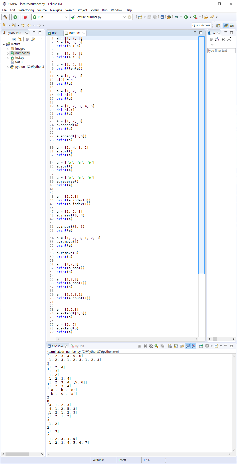Click the Build hammer button in launch bar
Screen dimensions: 237x464
tap(5, 17)
